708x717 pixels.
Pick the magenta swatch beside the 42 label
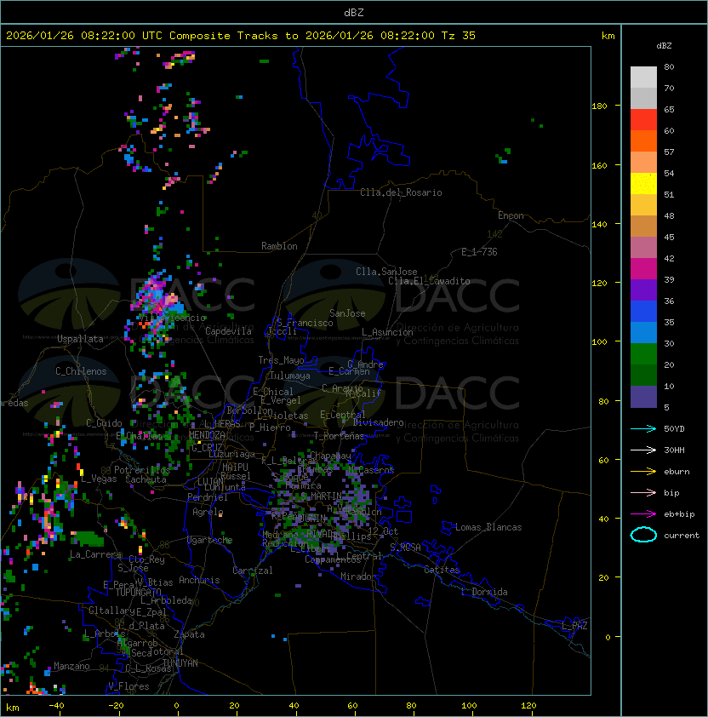(643, 268)
